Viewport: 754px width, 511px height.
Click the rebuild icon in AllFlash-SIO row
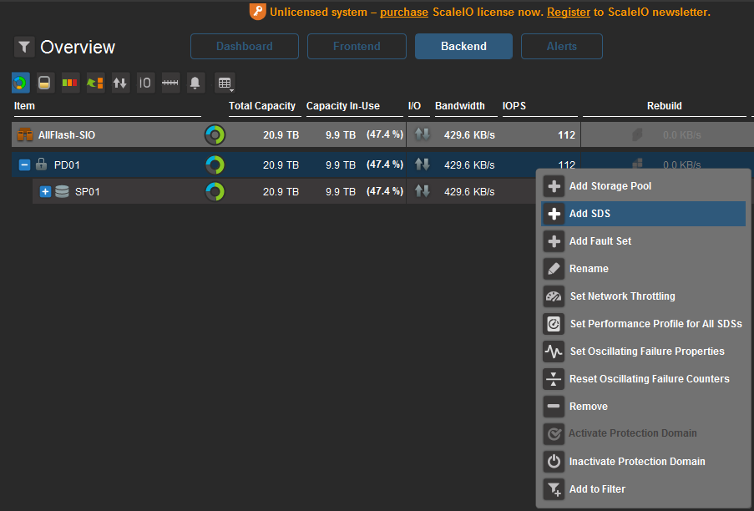637,134
